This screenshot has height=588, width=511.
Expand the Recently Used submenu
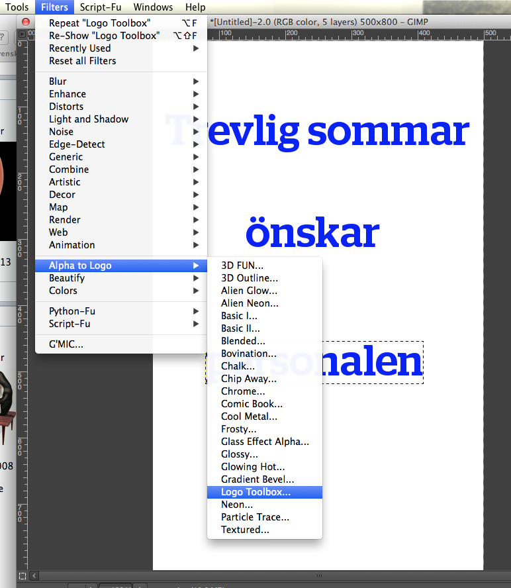click(121, 48)
